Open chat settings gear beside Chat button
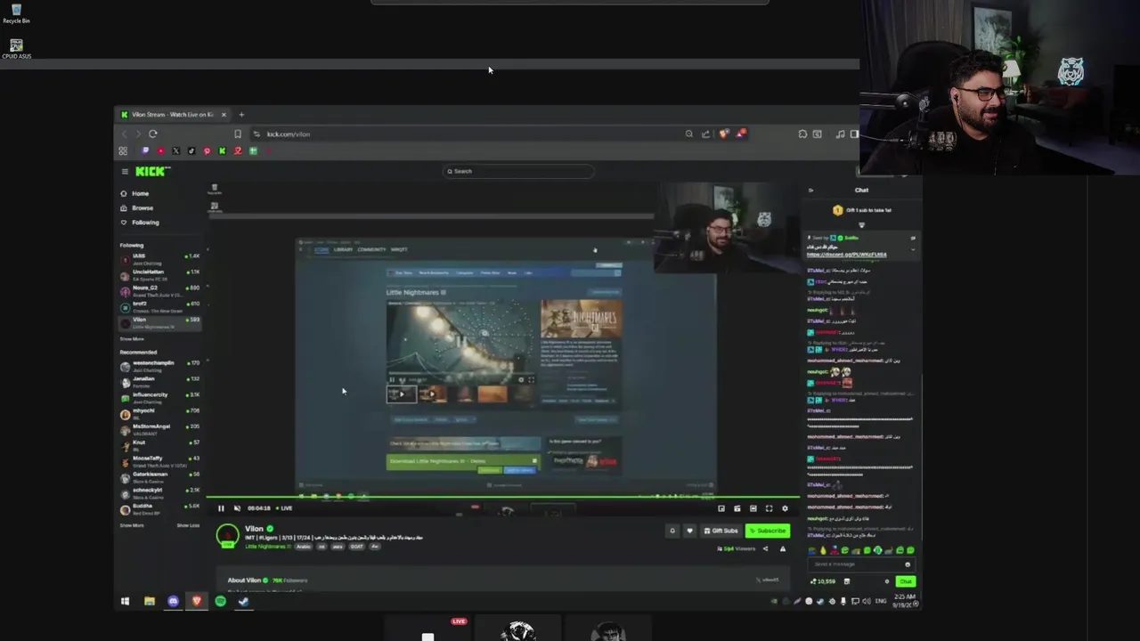 [x=886, y=581]
